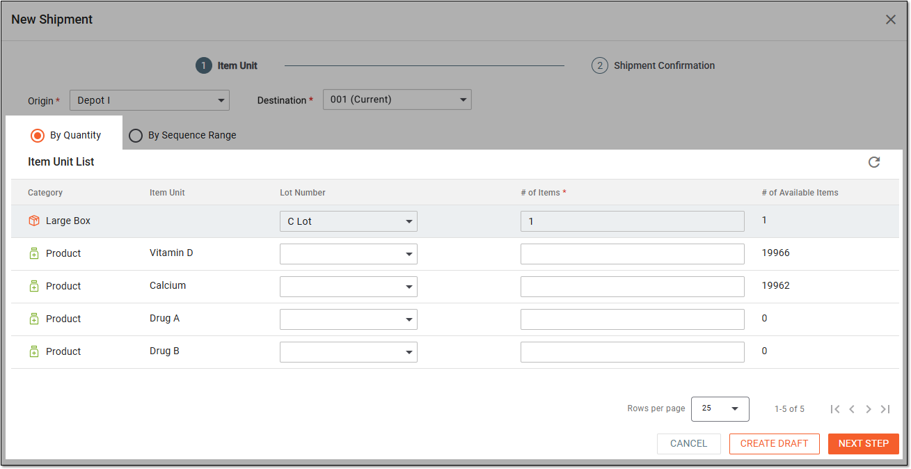
Task: Open the Origin dropdown showing Depot I
Action: click(150, 100)
